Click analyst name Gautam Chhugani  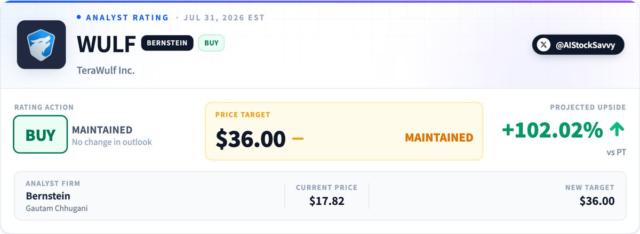coord(57,208)
